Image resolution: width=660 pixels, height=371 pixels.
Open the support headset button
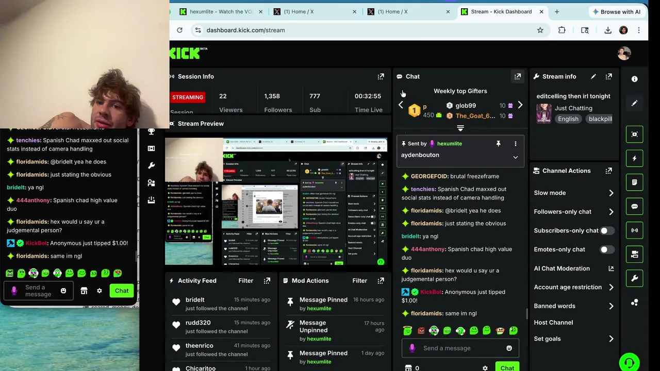629,362
